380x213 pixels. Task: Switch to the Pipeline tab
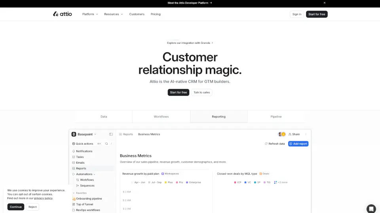click(x=276, y=117)
